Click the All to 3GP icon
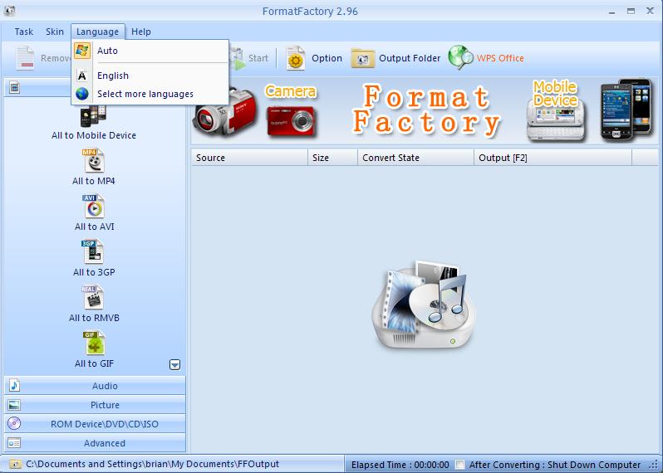This screenshot has width=663, height=473. tap(92, 251)
